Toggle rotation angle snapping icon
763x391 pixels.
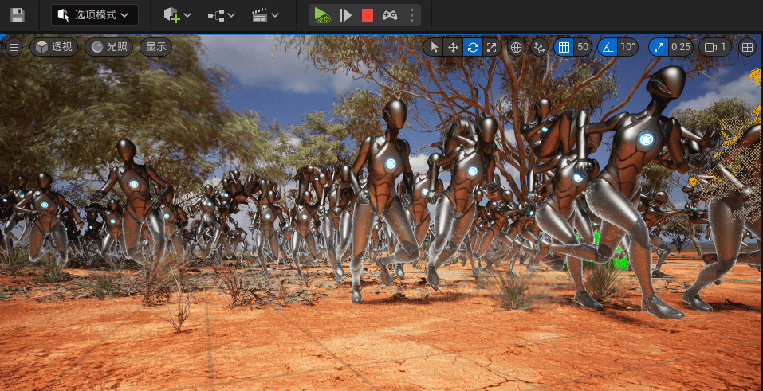click(608, 47)
